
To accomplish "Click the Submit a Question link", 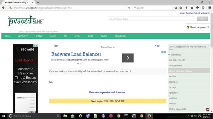I will (x=202, y=13).
